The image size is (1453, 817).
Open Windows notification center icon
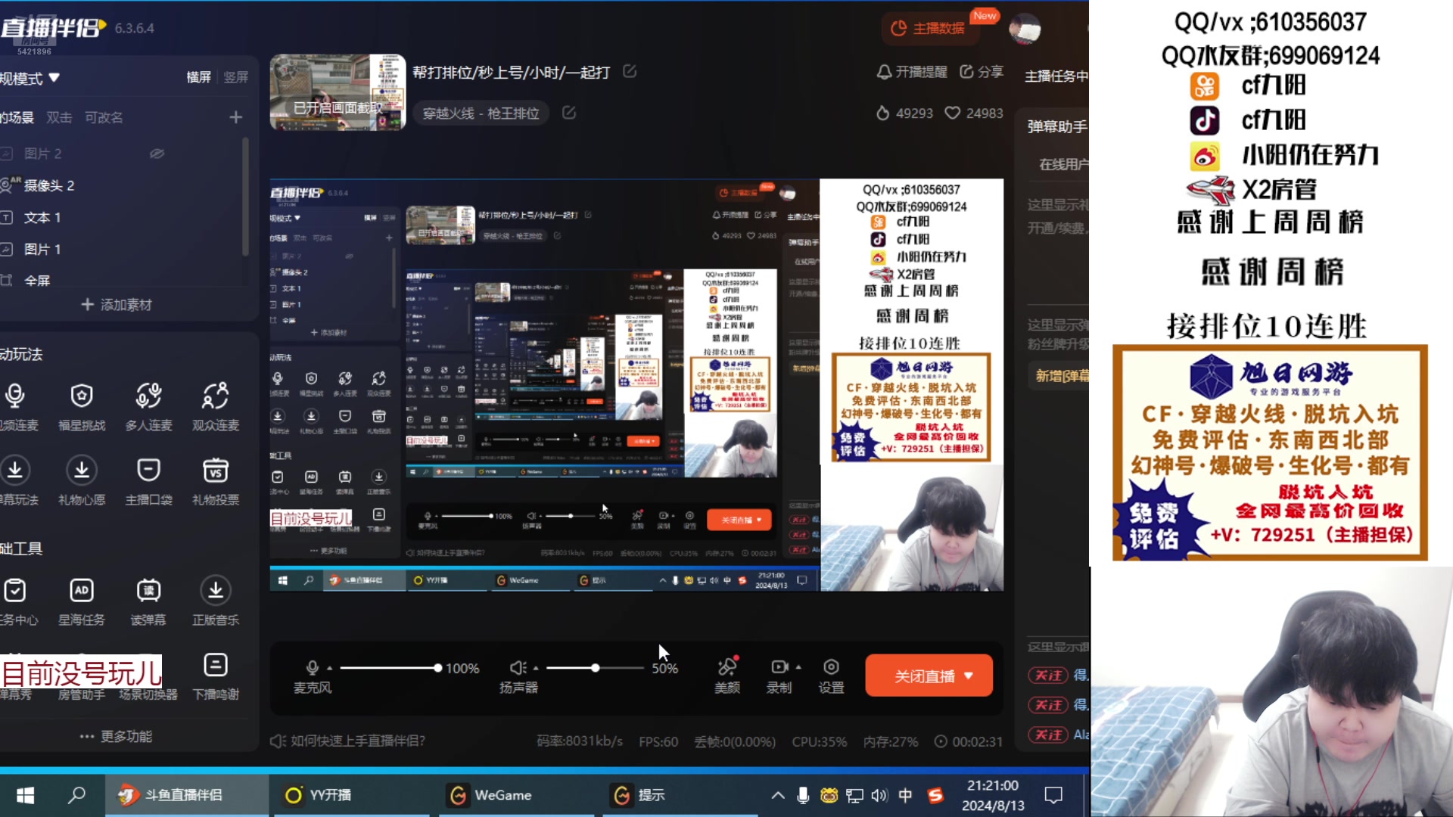(1053, 795)
